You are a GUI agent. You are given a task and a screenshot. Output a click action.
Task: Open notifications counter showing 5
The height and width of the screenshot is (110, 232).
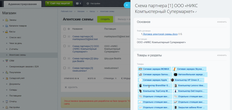click(79, 3)
